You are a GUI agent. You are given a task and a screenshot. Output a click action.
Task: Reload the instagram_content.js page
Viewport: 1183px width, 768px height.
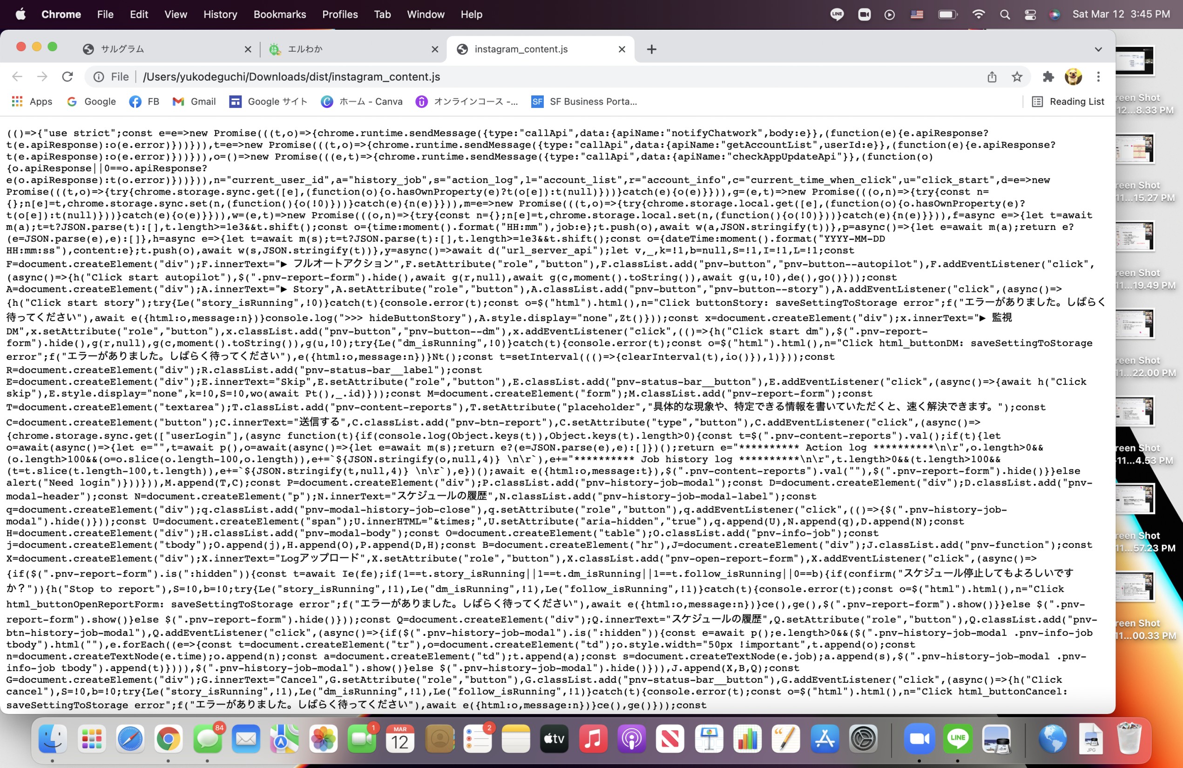[x=68, y=76]
